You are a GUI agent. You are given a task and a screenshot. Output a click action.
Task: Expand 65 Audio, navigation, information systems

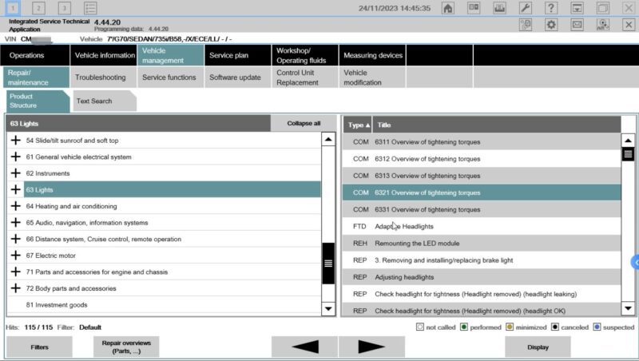tap(15, 223)
